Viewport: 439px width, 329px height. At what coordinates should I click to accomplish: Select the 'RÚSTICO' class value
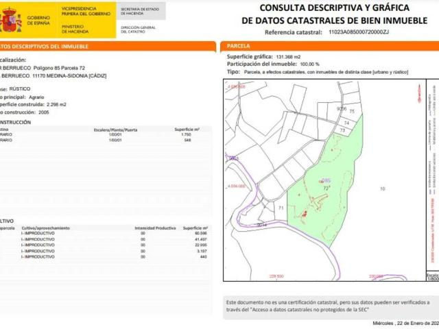pyautogui.click(x=20, y=88)
